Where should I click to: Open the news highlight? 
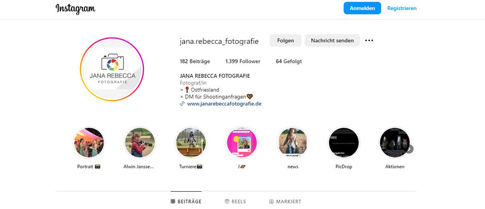pos(293,143)
